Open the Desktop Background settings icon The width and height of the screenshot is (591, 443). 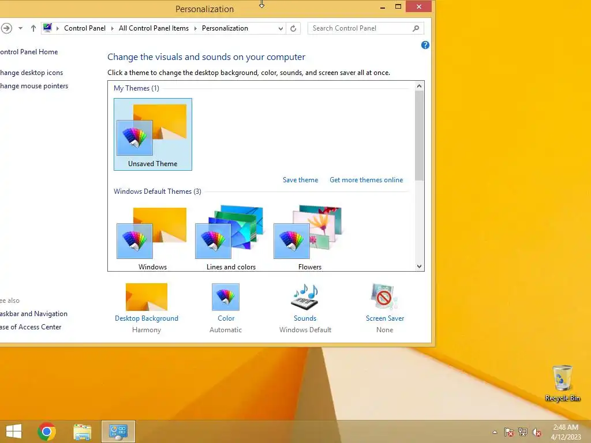pyautogui.click(x=146, y=297)
